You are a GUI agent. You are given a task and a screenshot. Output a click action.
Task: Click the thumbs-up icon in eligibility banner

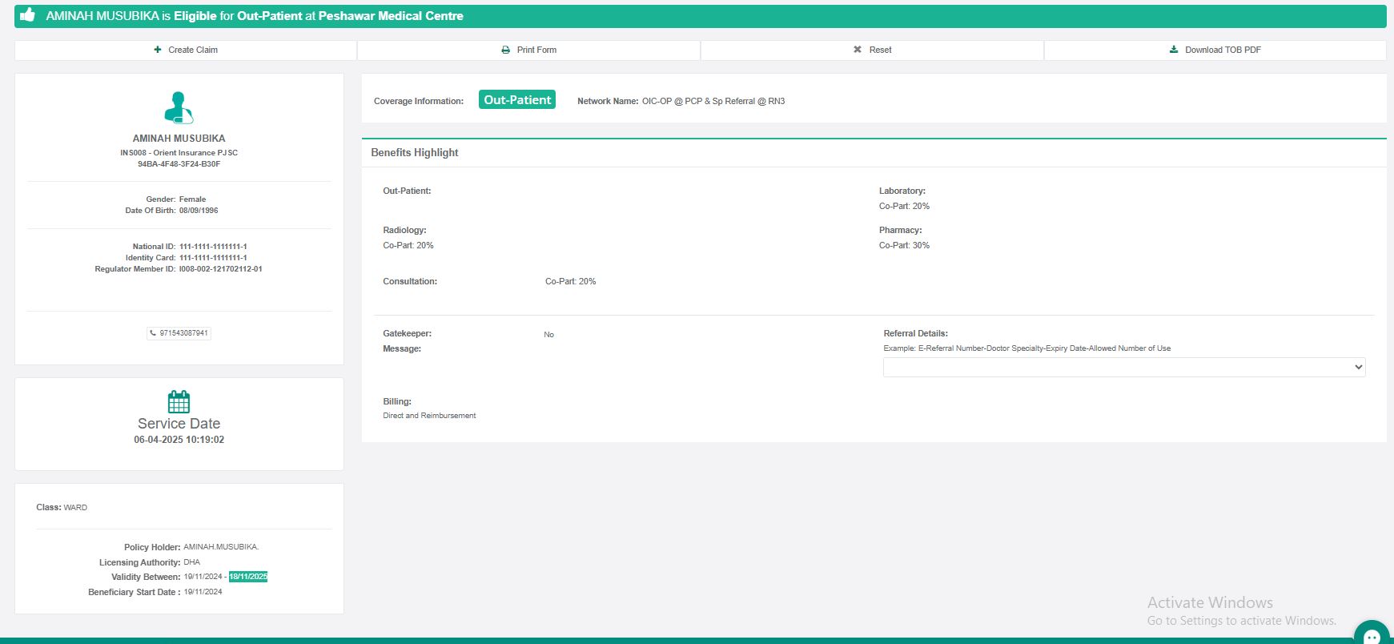[27, 15]
